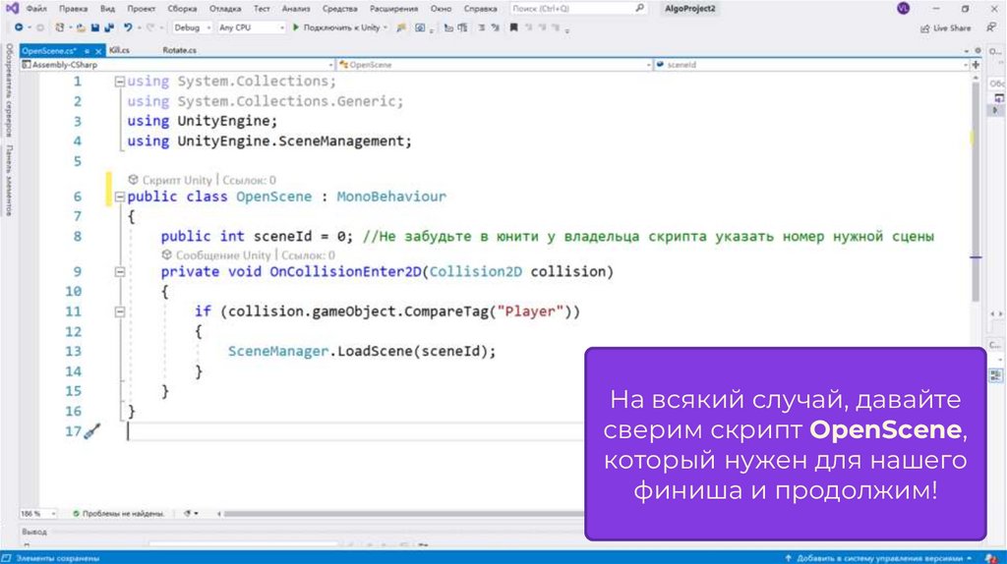Click the Save All icon
Screen dimensions: 1007x564
tap(109, 28)
